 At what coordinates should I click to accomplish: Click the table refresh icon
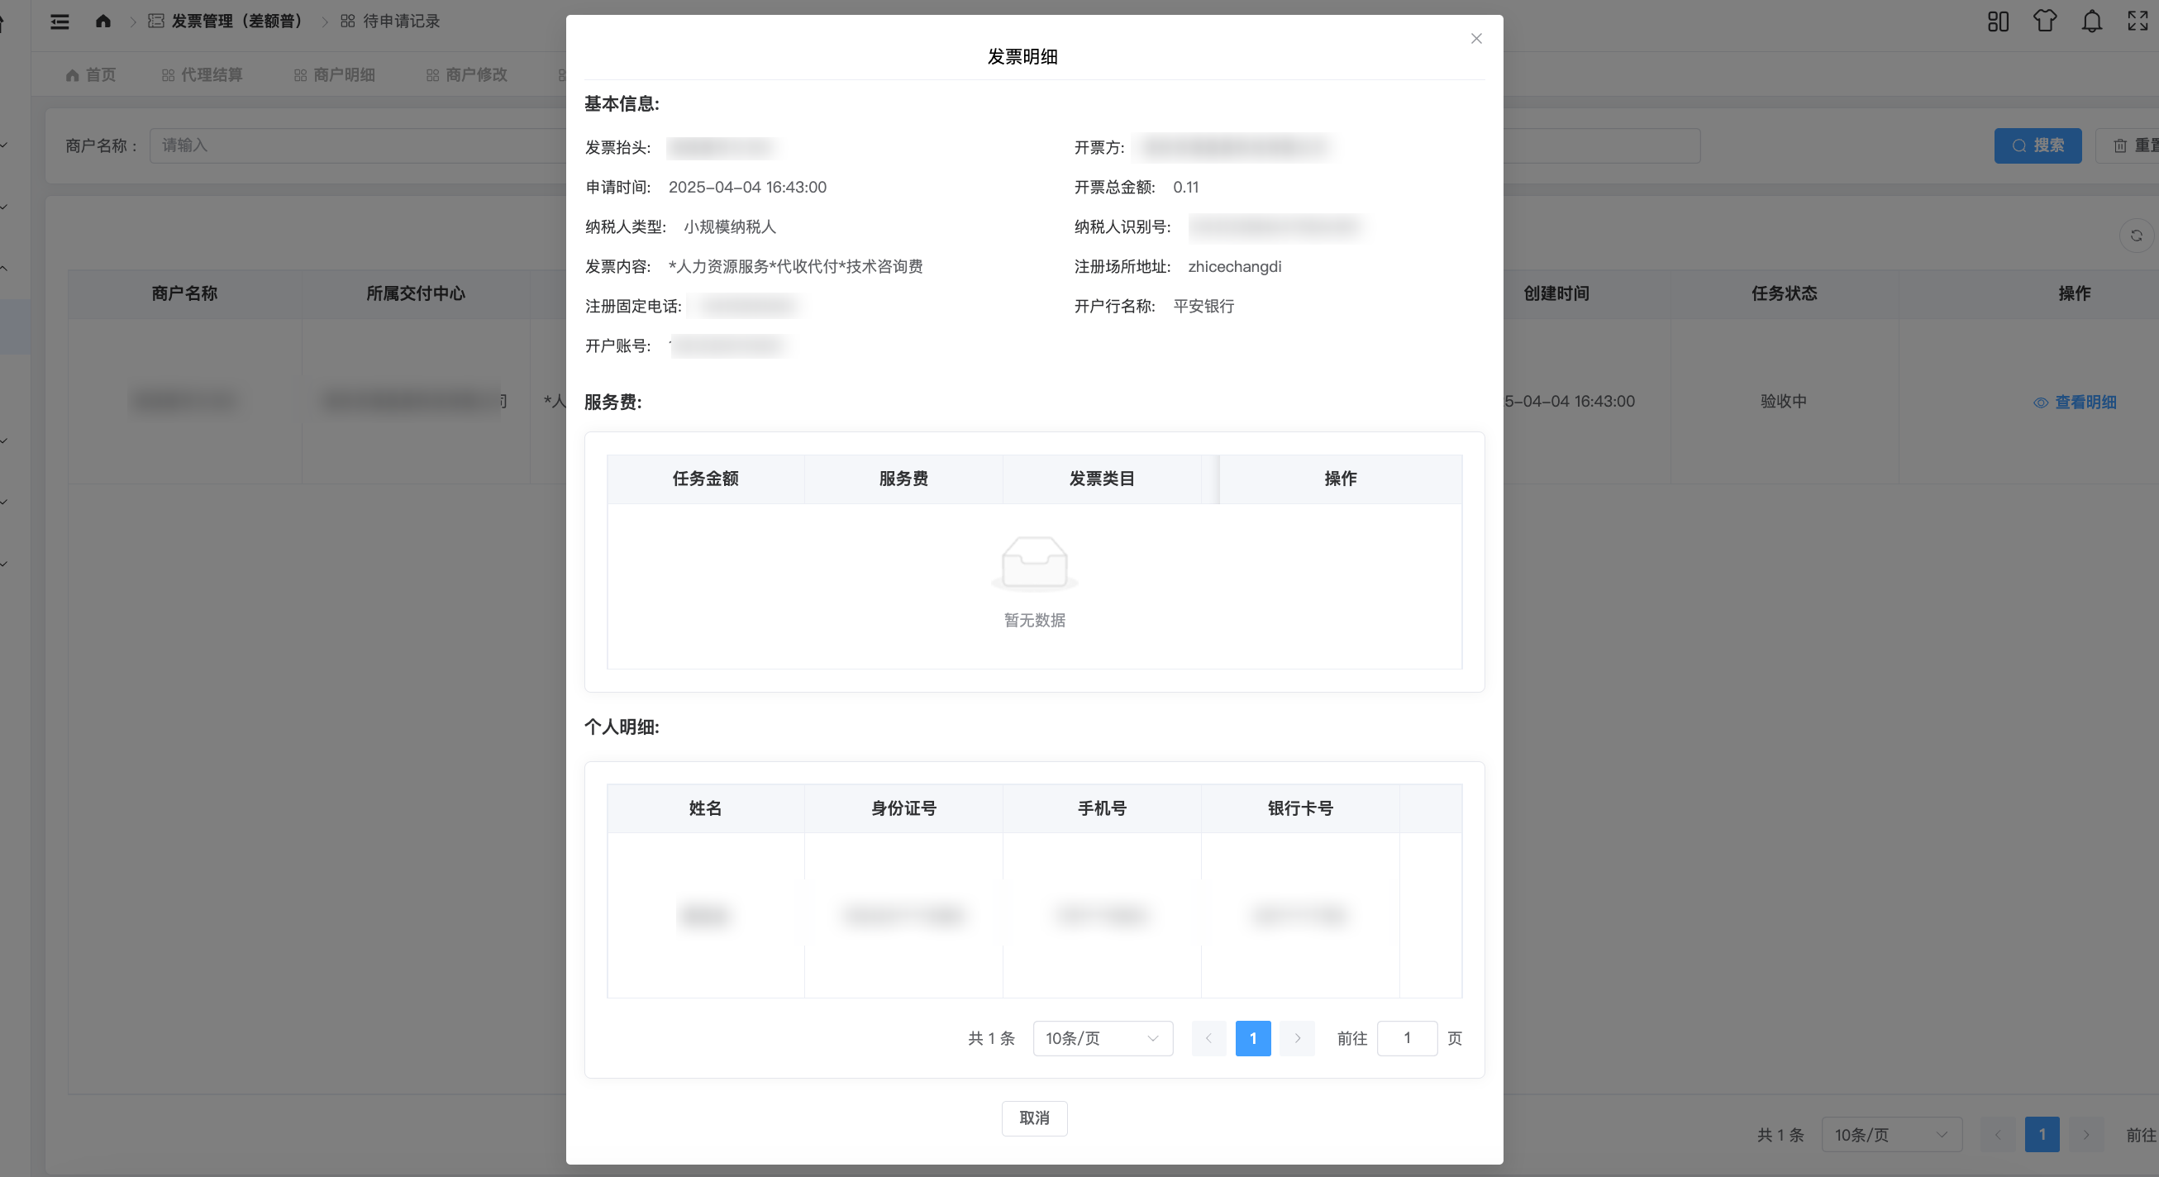pos(2136,236)
